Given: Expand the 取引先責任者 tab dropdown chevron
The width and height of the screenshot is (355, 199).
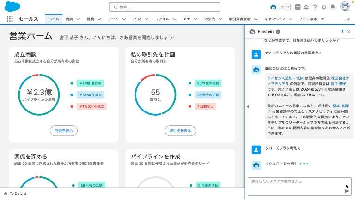Looking at the screenshot, I should [256, 19].
